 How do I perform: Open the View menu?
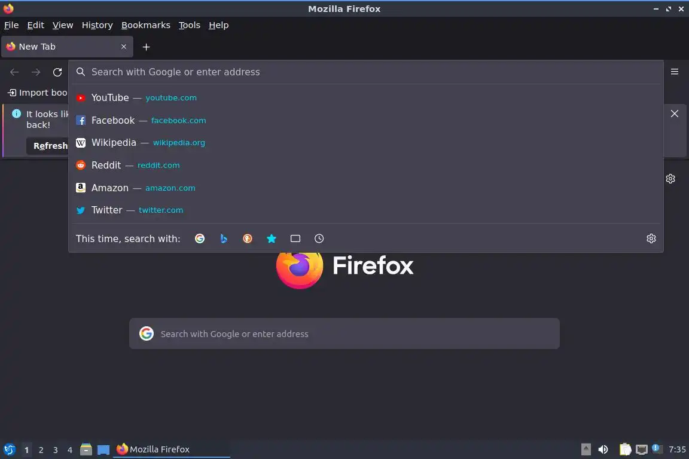point(63,25)
